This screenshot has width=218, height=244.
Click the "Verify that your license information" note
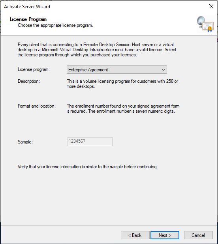[x=88, y=167]
